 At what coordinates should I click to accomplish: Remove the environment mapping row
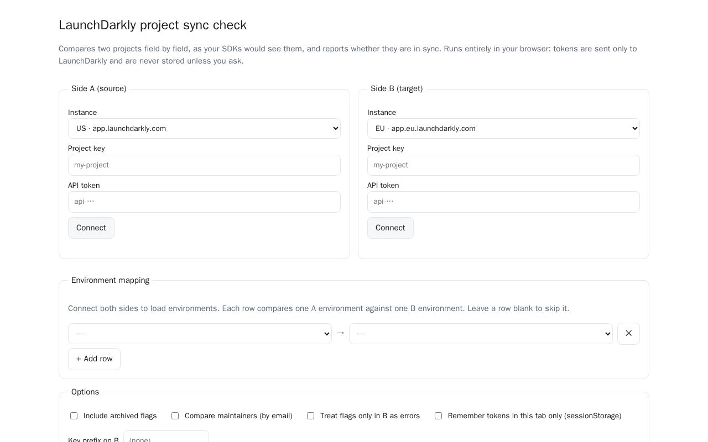628,334
